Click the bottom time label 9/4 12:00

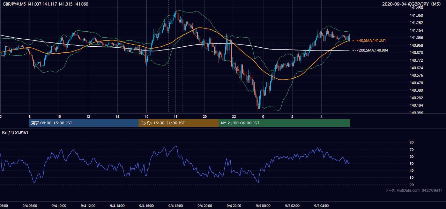[88, 206]
